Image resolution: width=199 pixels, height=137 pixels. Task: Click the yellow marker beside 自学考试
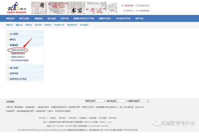pos(8,73)
